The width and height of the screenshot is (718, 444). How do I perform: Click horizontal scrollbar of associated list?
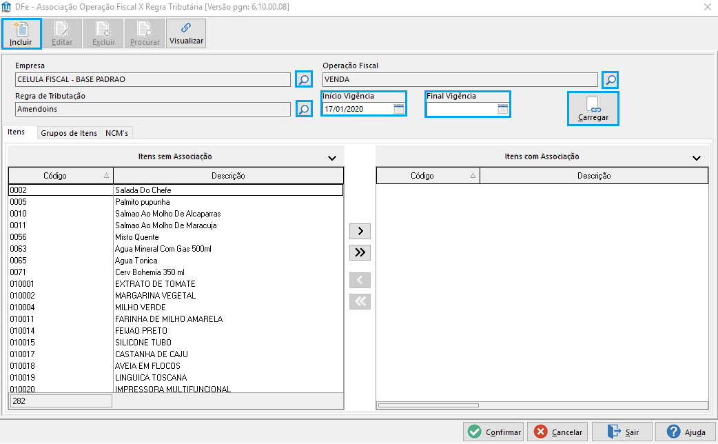pyautogui.click(x=428, y=405)
